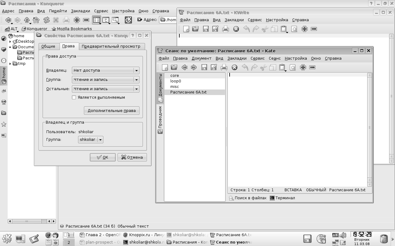
Task: Click Konqueror sidebar horizontal scrollbar
Action: pyautogui.click(x=32, y=221)
